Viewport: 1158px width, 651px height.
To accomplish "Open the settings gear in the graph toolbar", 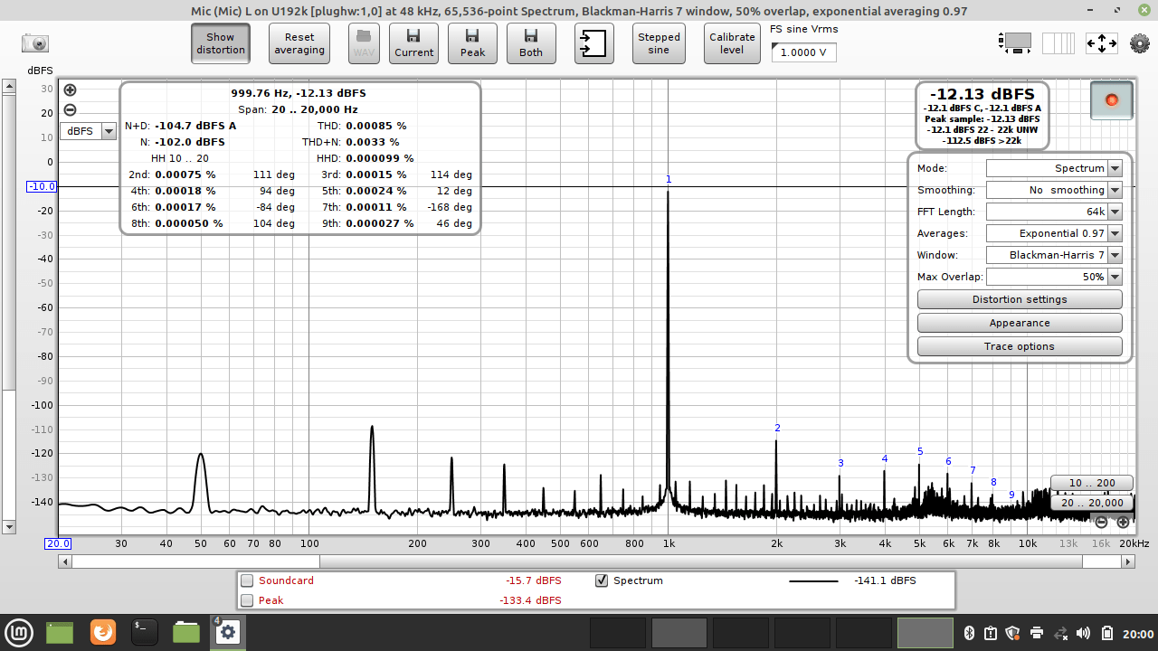I will pyautogui.click(x=1139, y=42).
